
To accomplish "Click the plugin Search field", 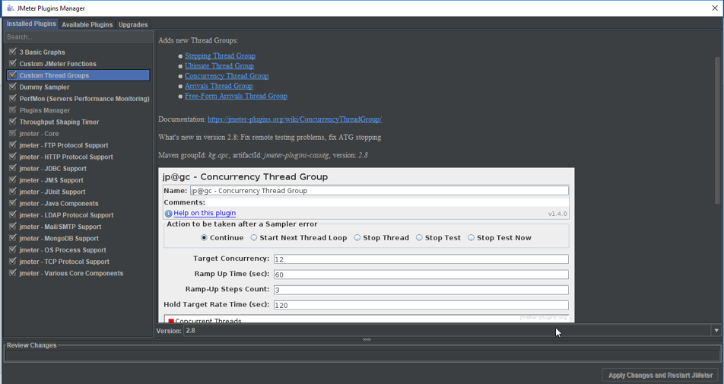I will (78, 37).
